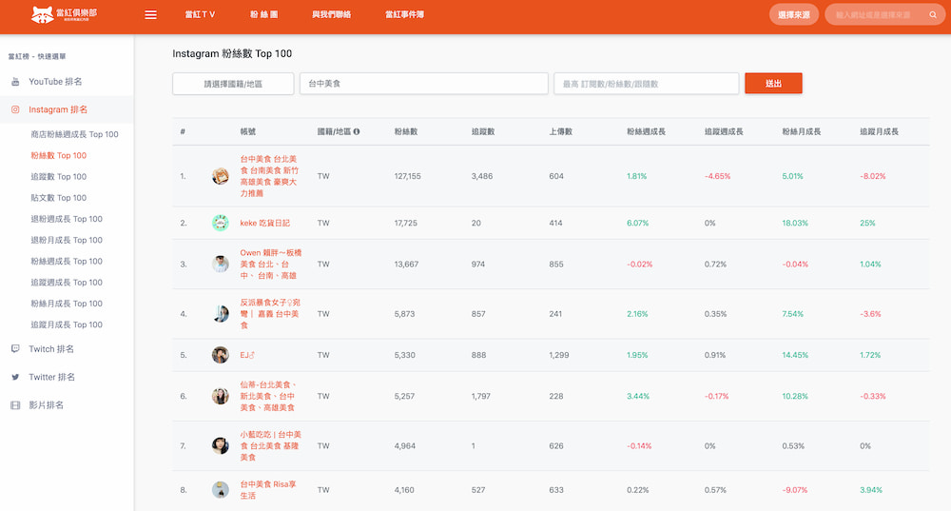The image size is (951, 511).
Task: Open avatar of 反派暴食女子 row
Action: (221, 314)
